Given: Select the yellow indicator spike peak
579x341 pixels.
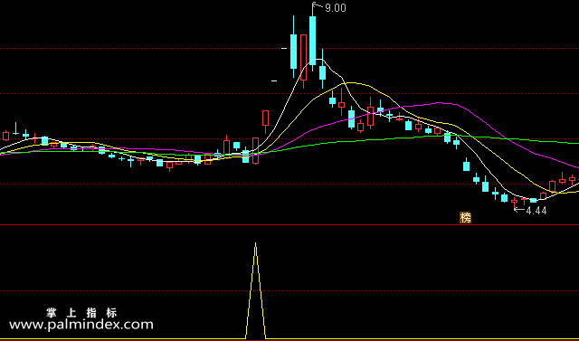Looking at the screenshot, I should [x=255, y=243].
